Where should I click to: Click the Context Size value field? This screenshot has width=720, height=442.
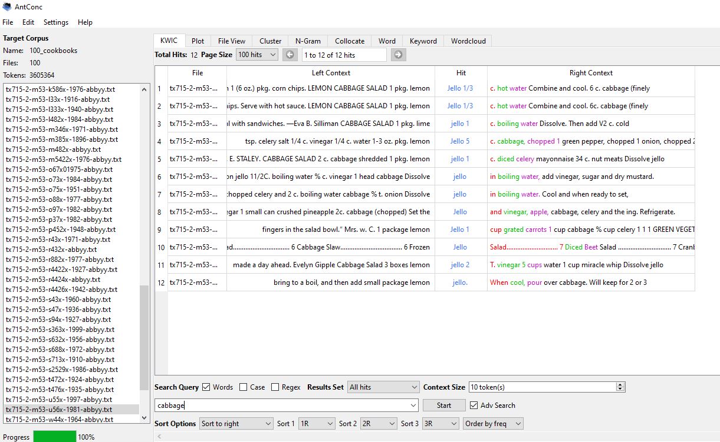click(x=542, y=387)
